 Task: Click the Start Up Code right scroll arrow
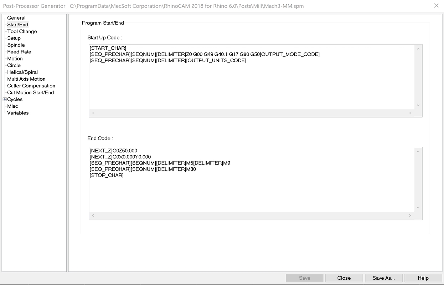(410, 113)
